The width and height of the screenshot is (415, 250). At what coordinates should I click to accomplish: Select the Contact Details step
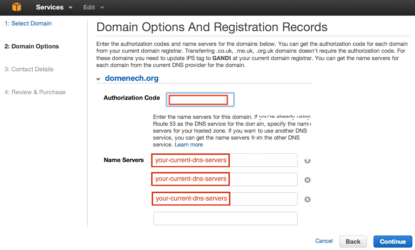[x=29, y=69]
